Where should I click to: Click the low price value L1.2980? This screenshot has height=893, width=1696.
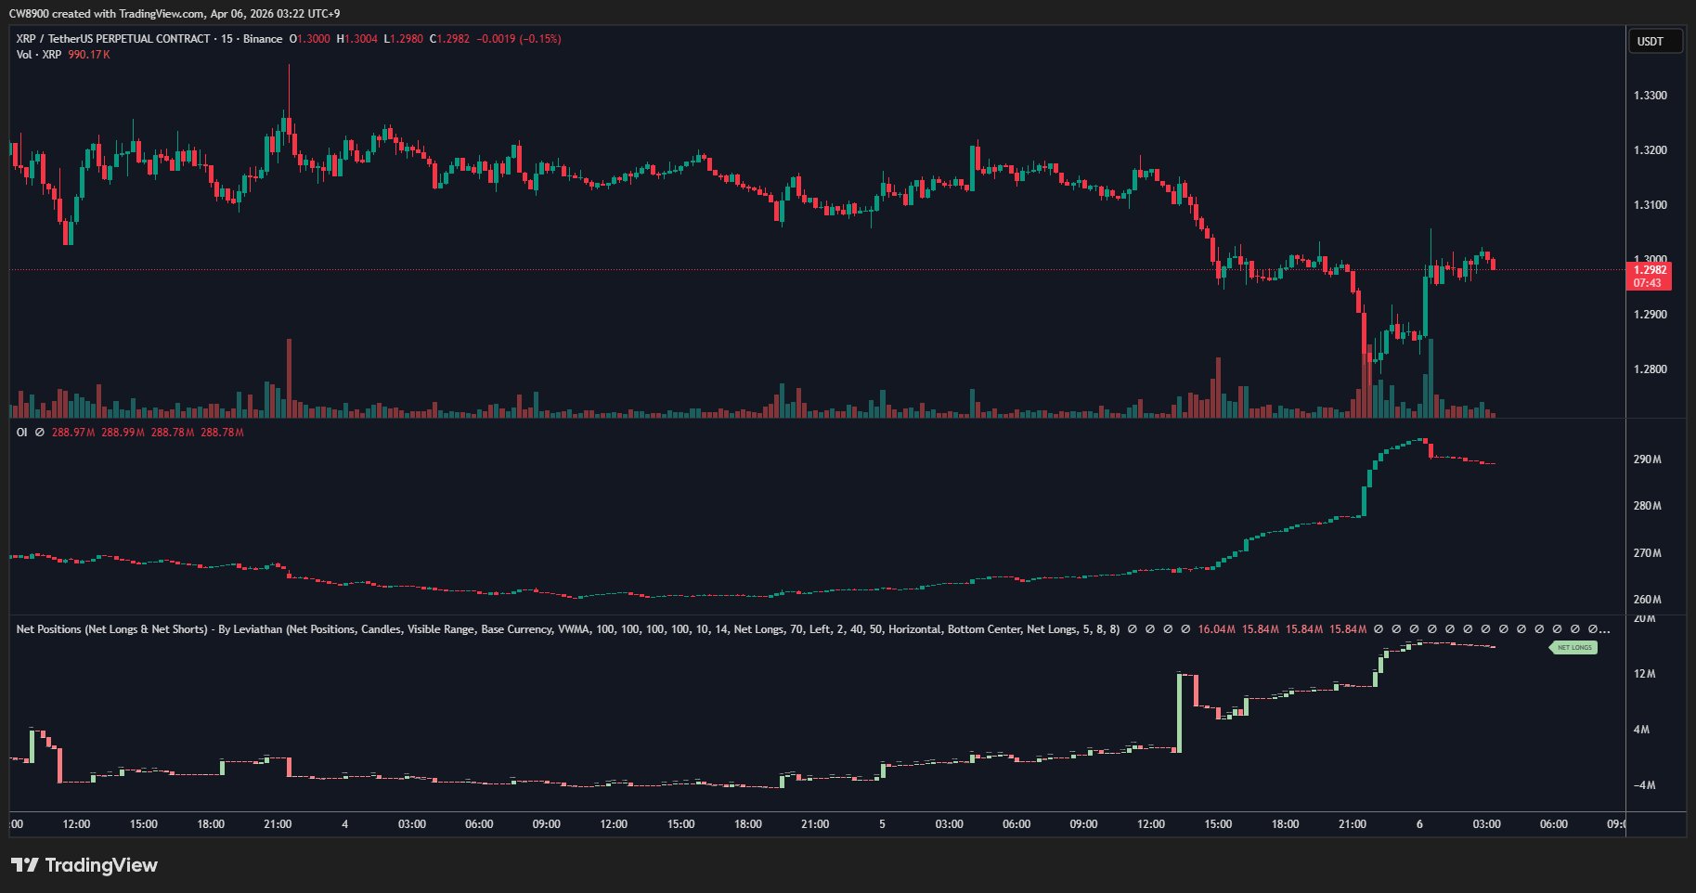(405, 39)
